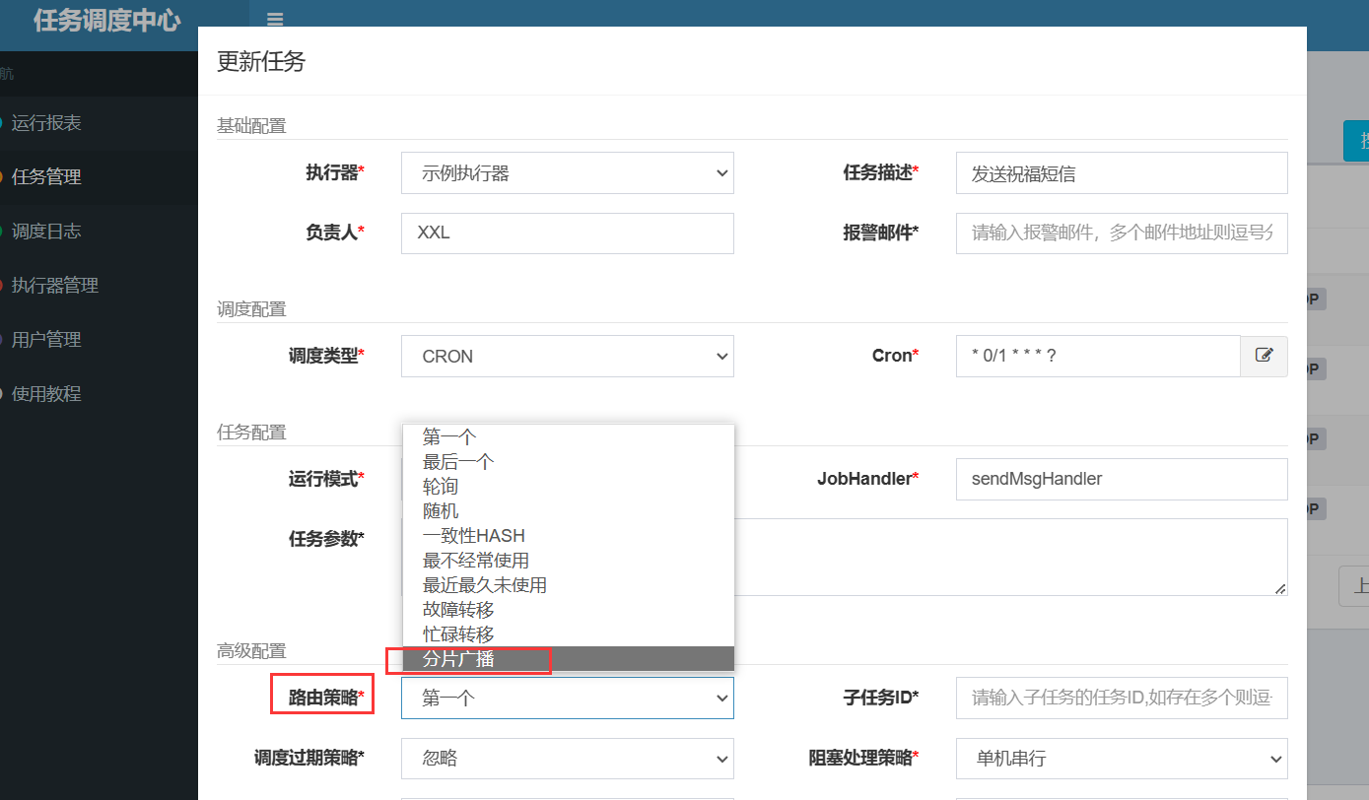This screenshot has height=800, width=1369.
Task: Select 随机 routing option
Action: [x=568, y=511]
